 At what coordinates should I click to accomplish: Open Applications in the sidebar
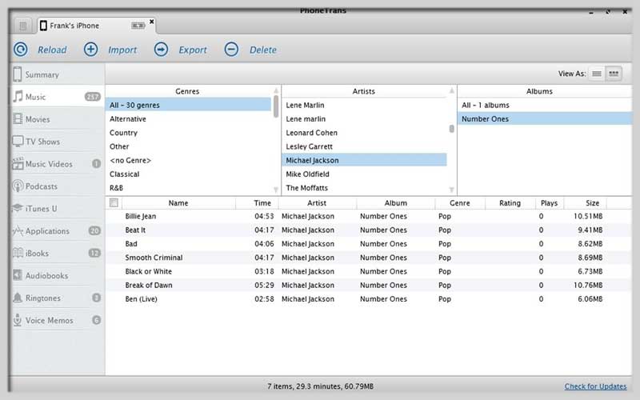57,231
